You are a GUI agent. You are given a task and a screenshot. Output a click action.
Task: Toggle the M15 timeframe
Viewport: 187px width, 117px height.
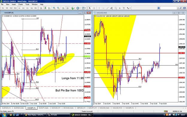(x=11, y=8)
